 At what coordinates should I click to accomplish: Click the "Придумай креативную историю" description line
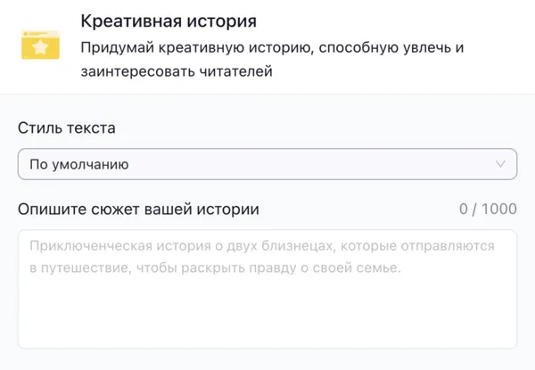[x=272, y=46]
